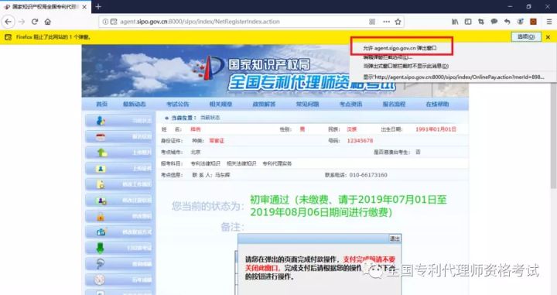Click sidebar button with green upload arrow icon

coord(118,153)
